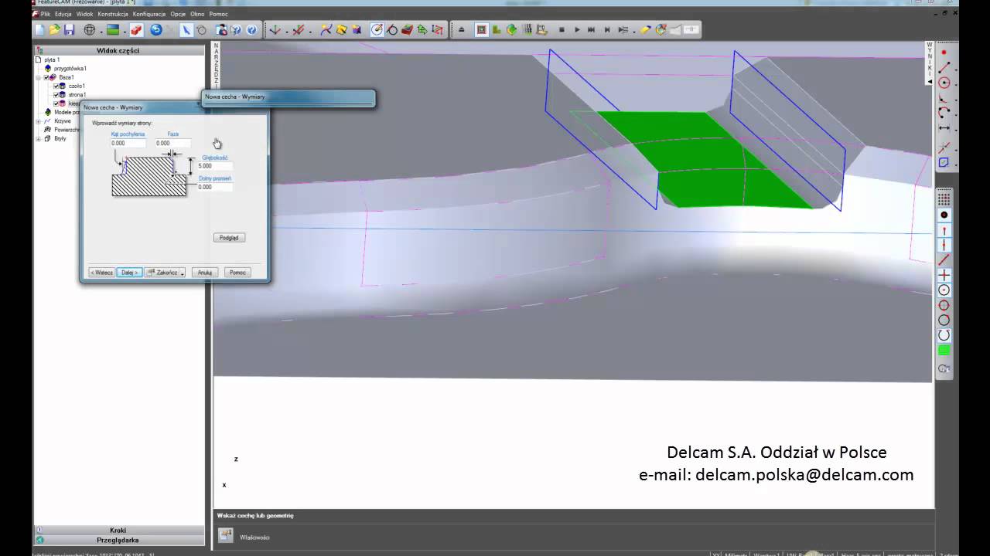Click the green surface icon on right toolbar

pyautogui.click(x=944, y=351)
